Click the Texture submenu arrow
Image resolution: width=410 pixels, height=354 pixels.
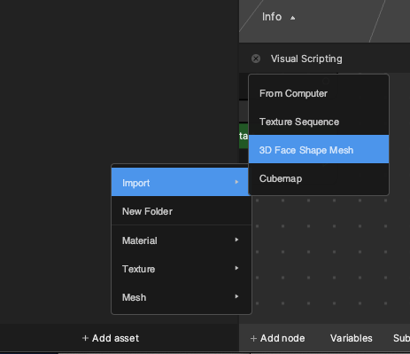[236, 268]
